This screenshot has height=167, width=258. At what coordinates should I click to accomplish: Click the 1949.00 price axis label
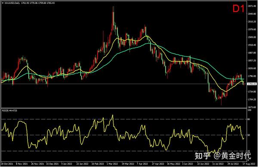point(252,37)
